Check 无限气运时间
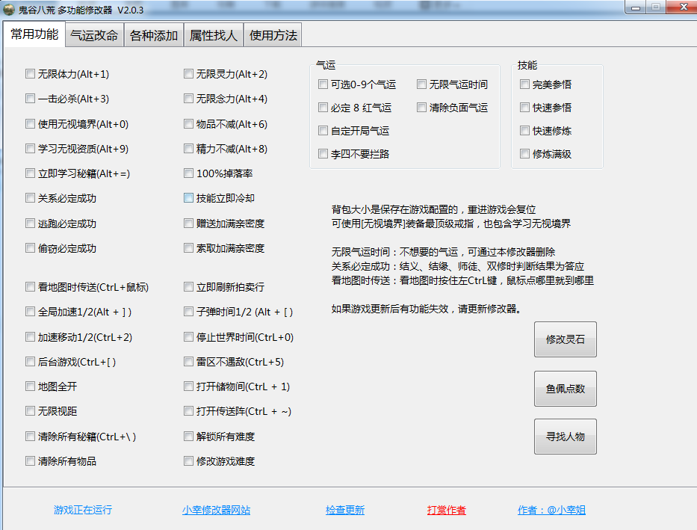Screen dimensions: 697x530 [422, 84]
